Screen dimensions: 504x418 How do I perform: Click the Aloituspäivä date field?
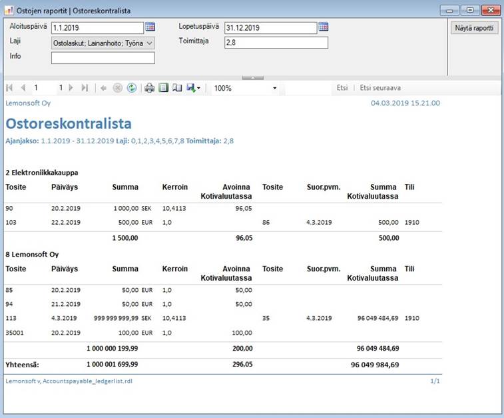click(97, 28)
